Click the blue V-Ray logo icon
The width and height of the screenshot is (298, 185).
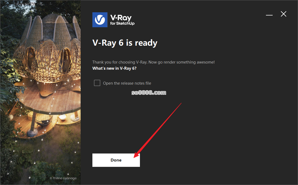pos(100,20)
